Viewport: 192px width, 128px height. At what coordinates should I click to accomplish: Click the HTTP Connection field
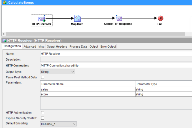[116, 66]
